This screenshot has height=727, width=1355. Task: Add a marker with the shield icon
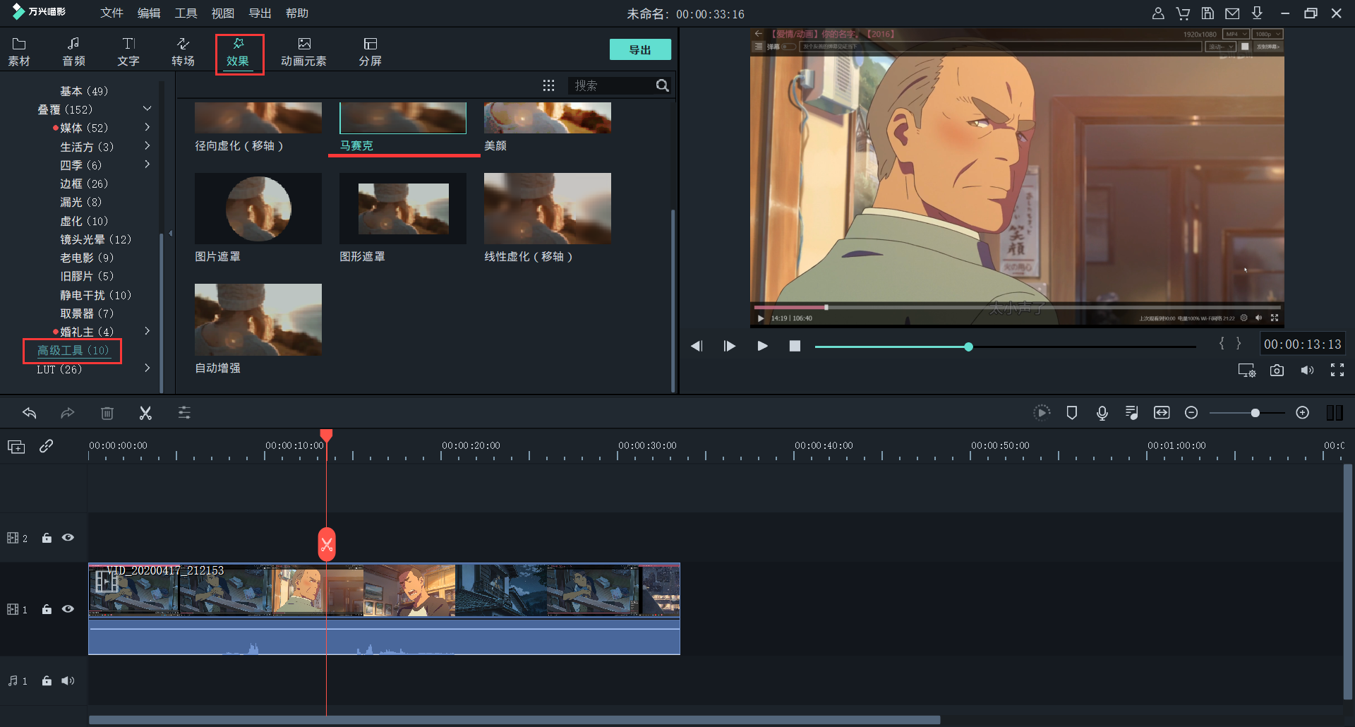click(x=1071, y=413)
